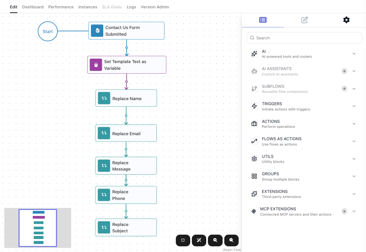Click the AI-powered tools and routers description
The height and width of the screenshot is (252, 366).
point(287,56)
